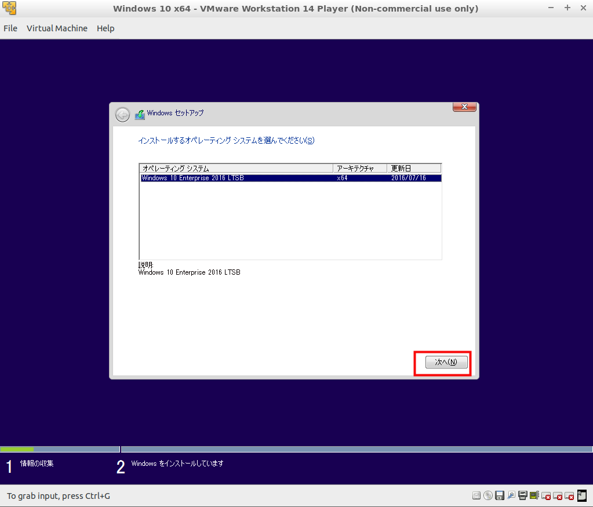Image resolution: width=593 pixels, height=507 pixels.
Task: Click the 次へ(N) button
Action: pos(446,362)
